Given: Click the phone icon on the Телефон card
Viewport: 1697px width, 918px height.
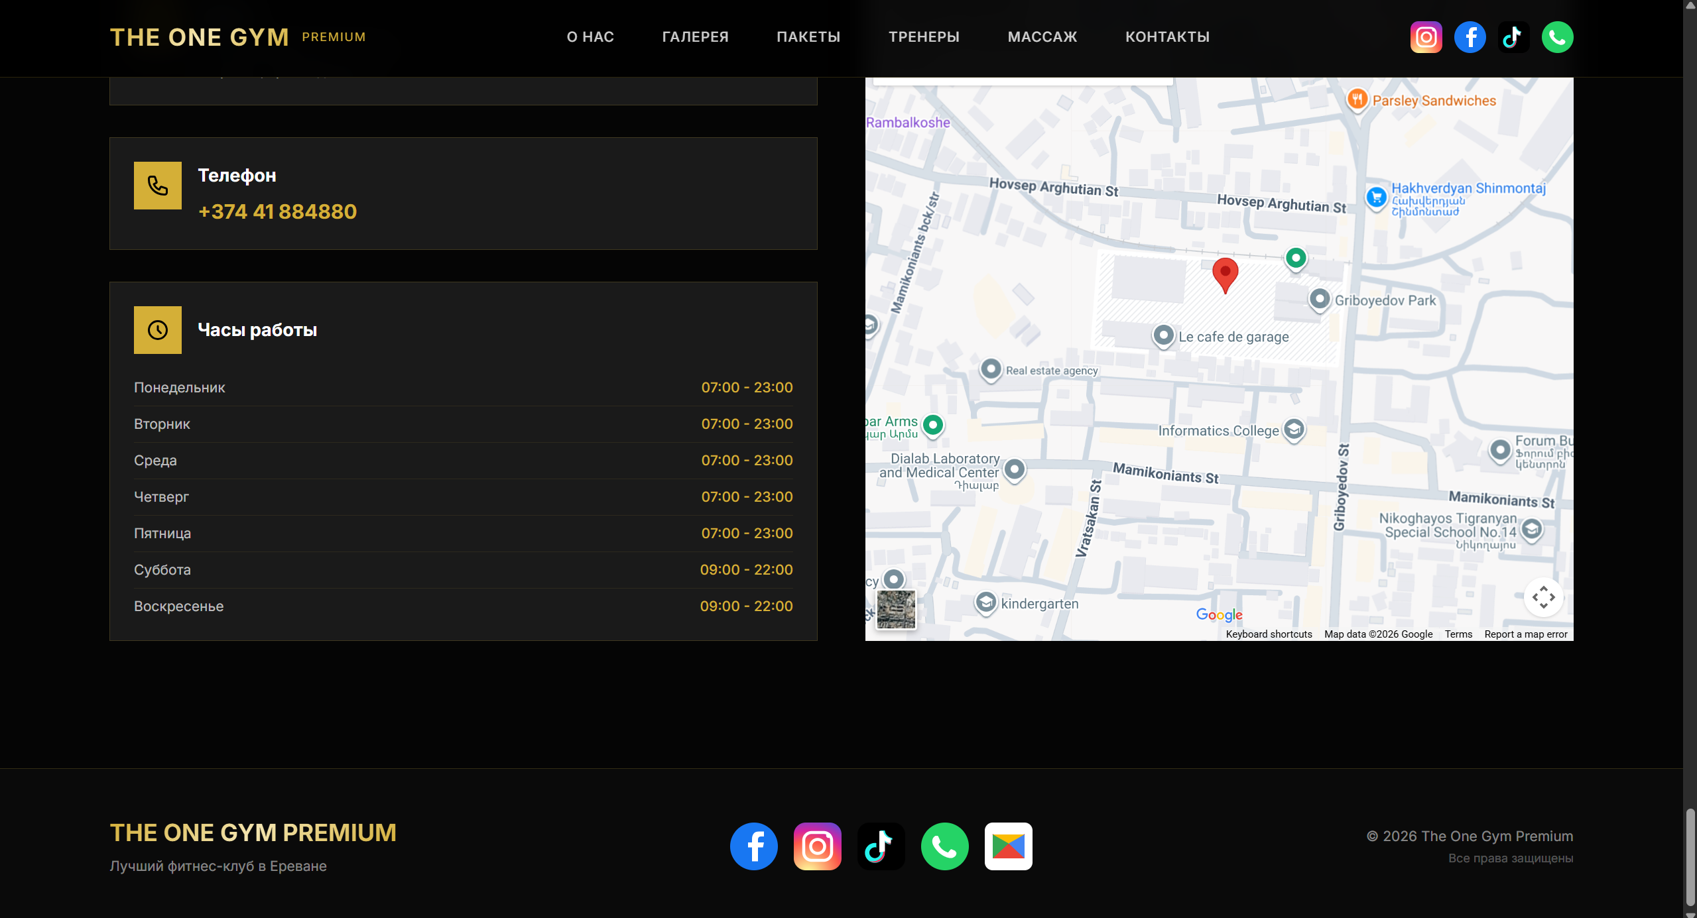Looking at the screenshot, I should tap(157, 186).
